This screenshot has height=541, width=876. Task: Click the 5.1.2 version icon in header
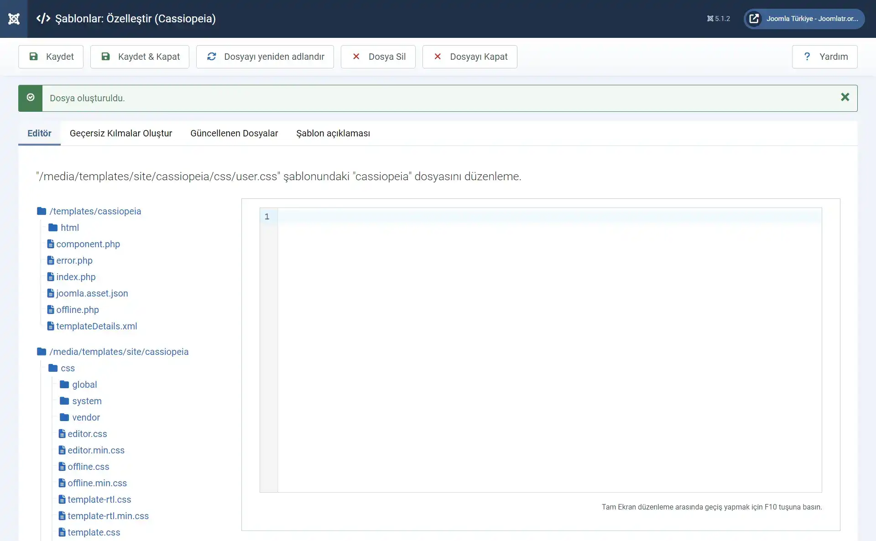(x=709, y=19)
